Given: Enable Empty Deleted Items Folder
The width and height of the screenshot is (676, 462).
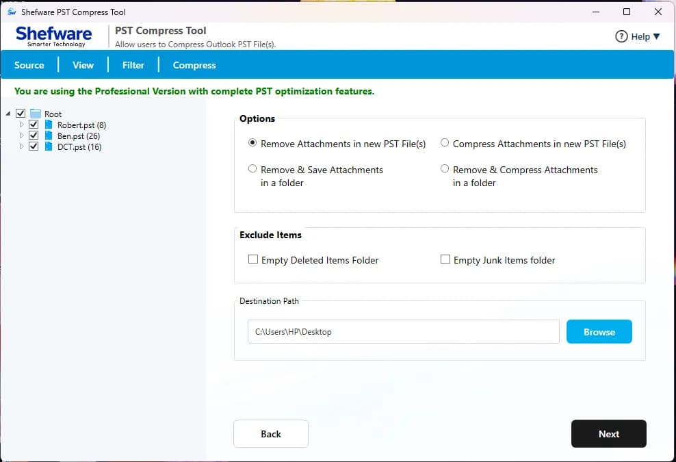Looking at the screenshot, I should [x=253, y=259].
